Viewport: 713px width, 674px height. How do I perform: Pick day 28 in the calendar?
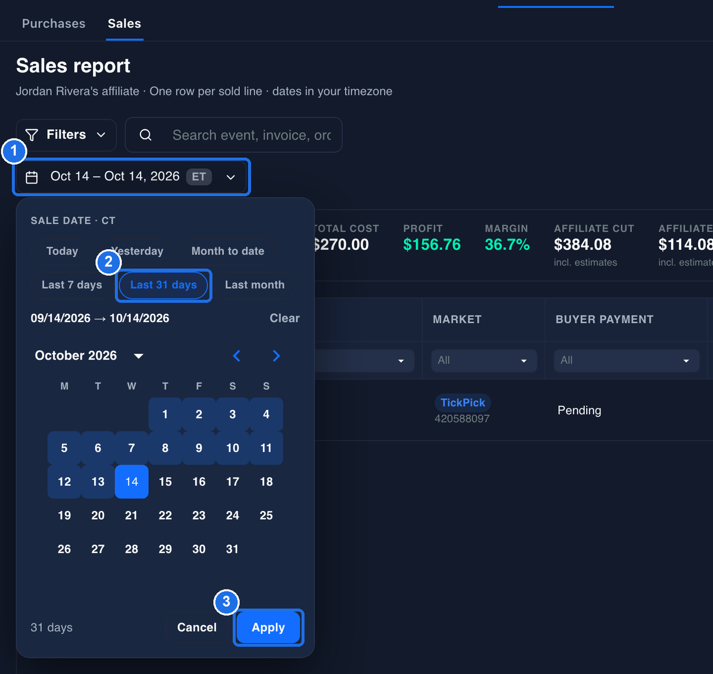(131, 549)
